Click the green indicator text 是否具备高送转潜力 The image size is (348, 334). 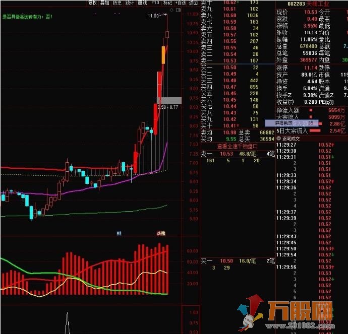pos(27,17)
